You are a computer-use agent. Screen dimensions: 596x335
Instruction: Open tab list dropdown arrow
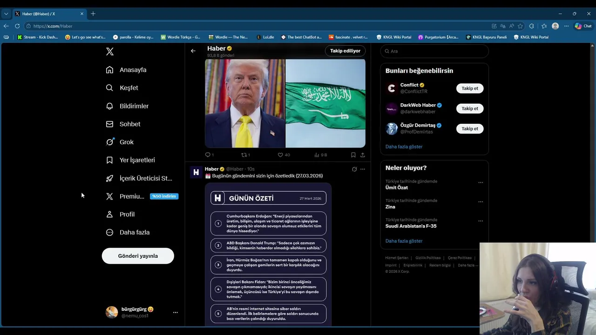coord(6,13)
